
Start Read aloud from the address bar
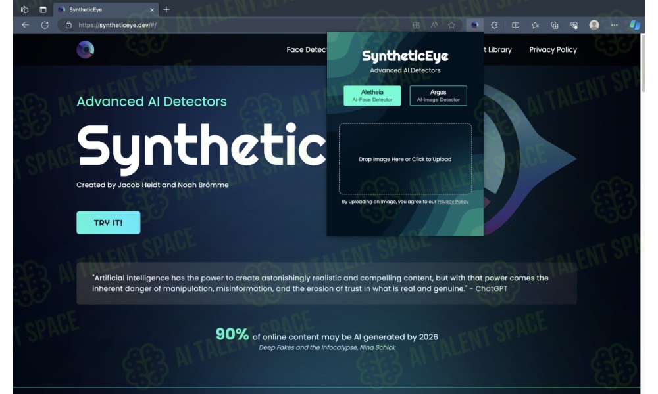click(434, 25)
